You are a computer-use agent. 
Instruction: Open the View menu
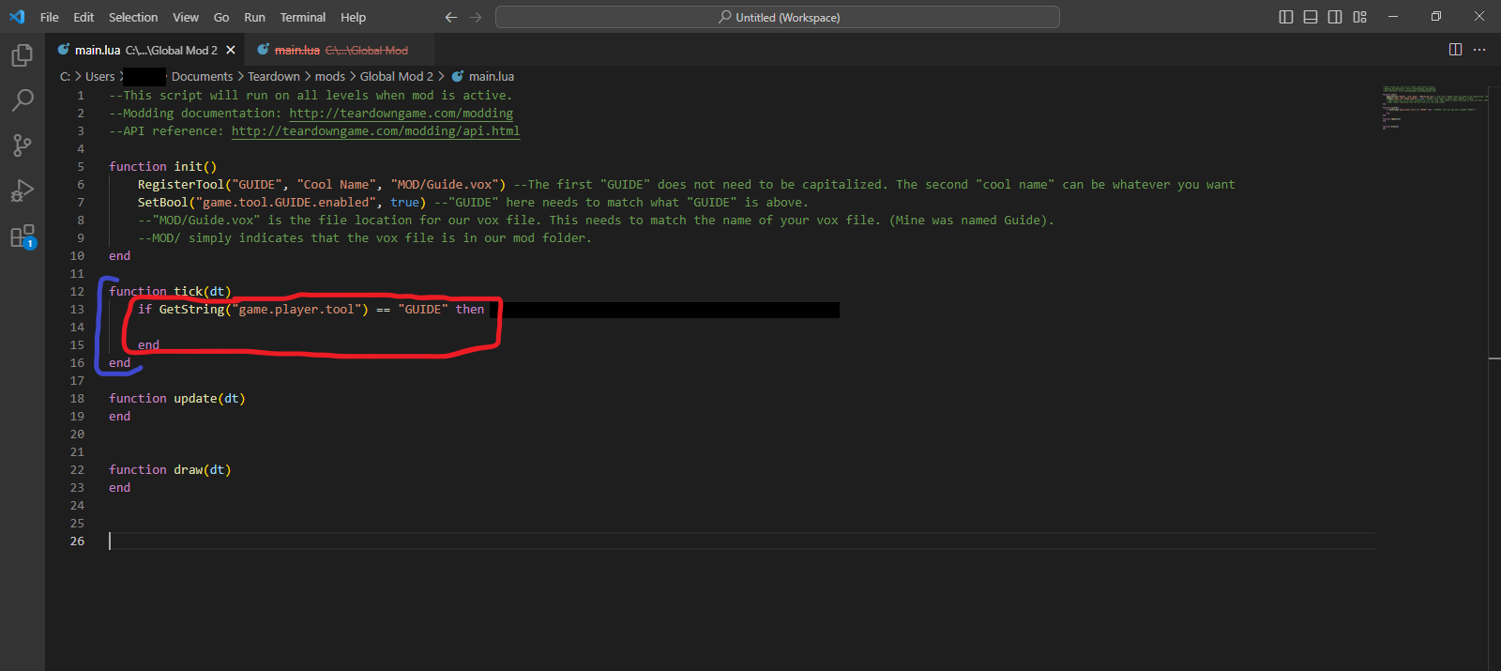click(186, 17)
